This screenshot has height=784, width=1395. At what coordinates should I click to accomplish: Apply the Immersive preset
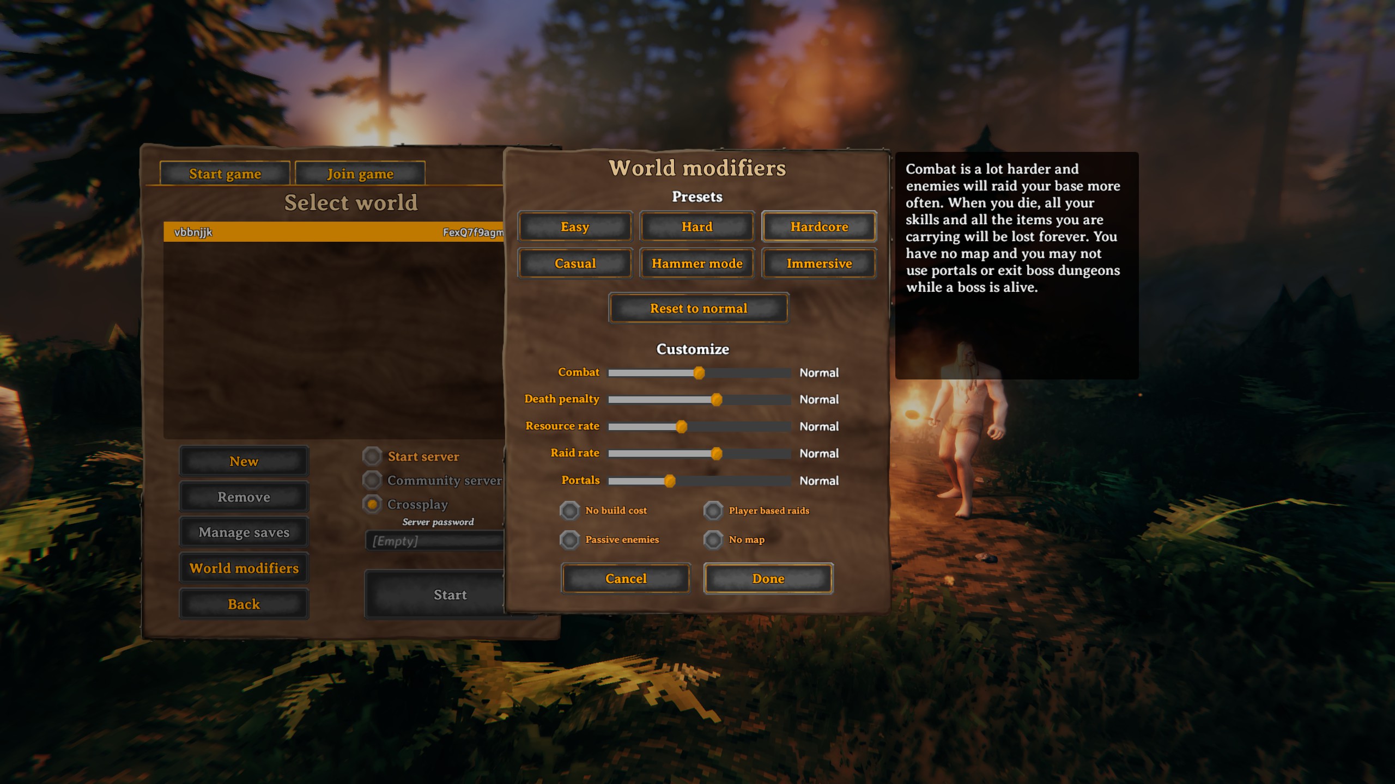click(819, 264)
